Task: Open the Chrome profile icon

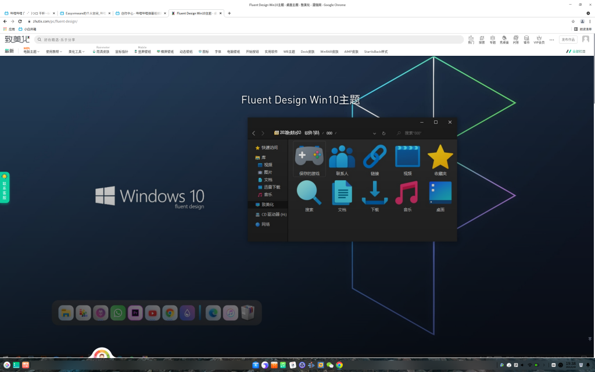Action: (582, 22)
